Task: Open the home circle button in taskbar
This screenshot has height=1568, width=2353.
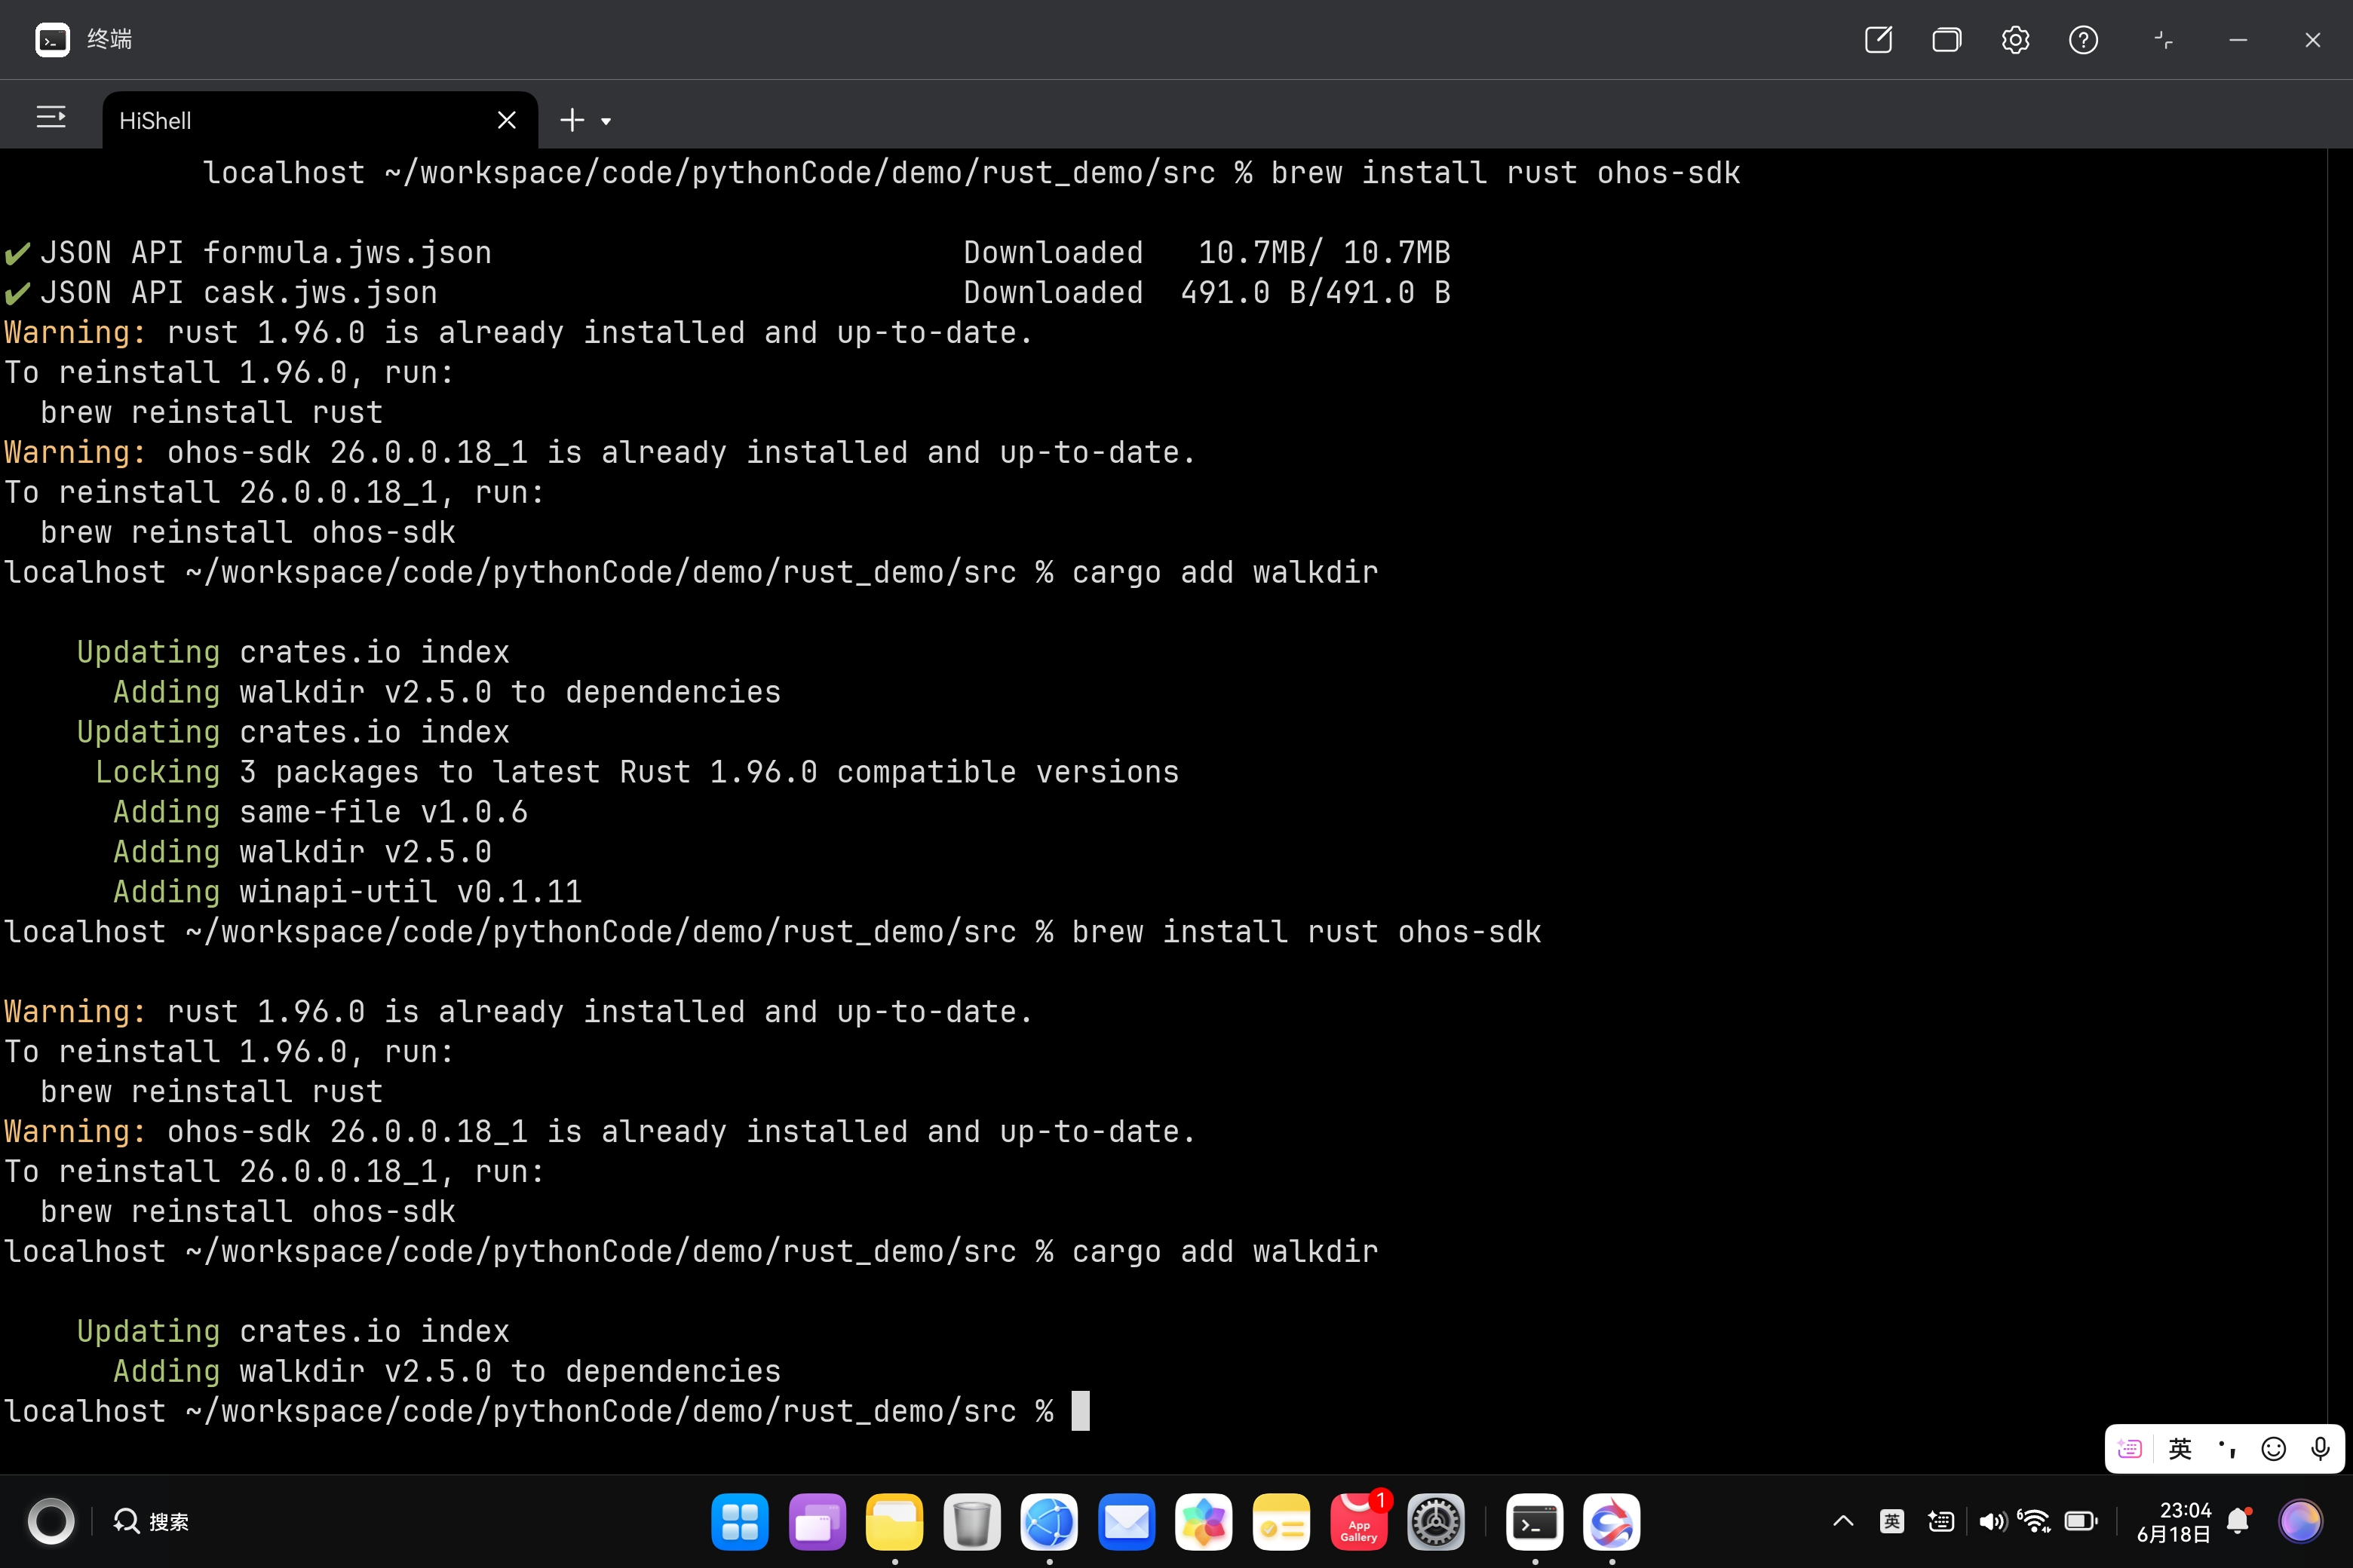Action: 51,1521
